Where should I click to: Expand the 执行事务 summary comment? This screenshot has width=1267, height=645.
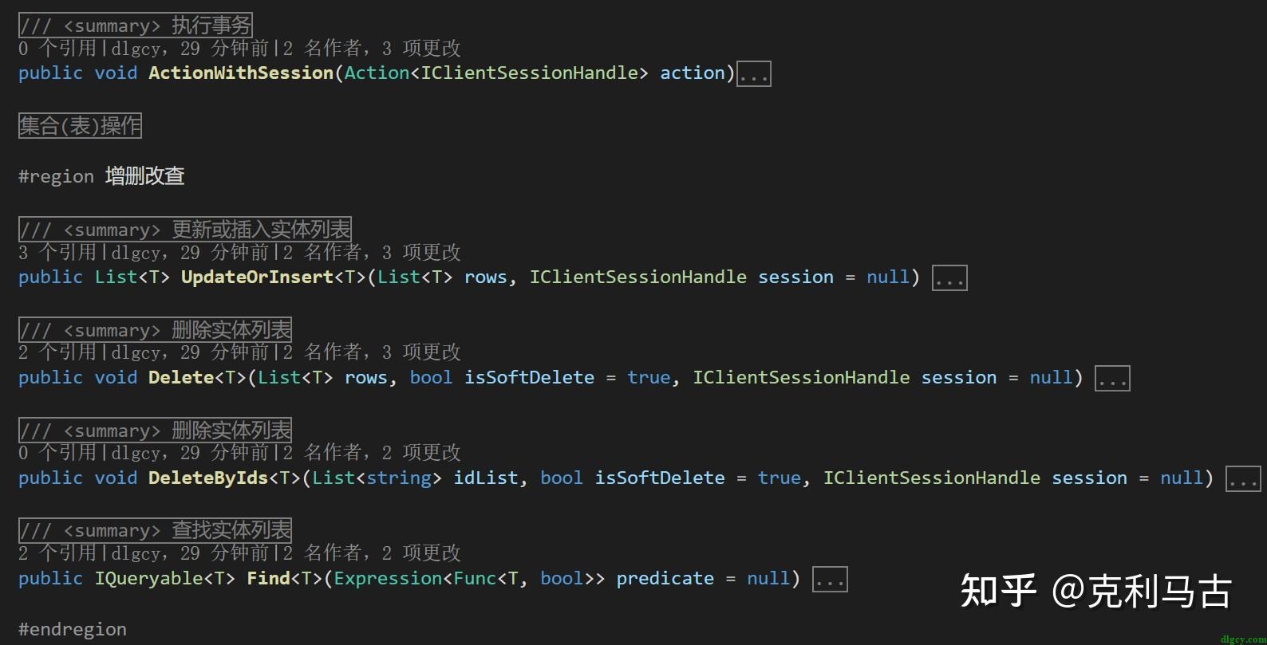135,26
